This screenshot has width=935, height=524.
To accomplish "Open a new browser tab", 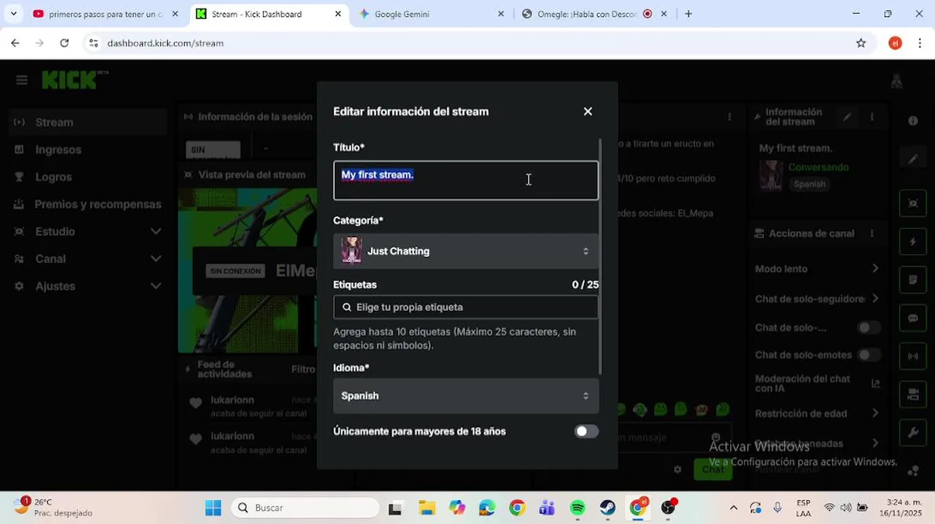I will (x=688, y=14).
